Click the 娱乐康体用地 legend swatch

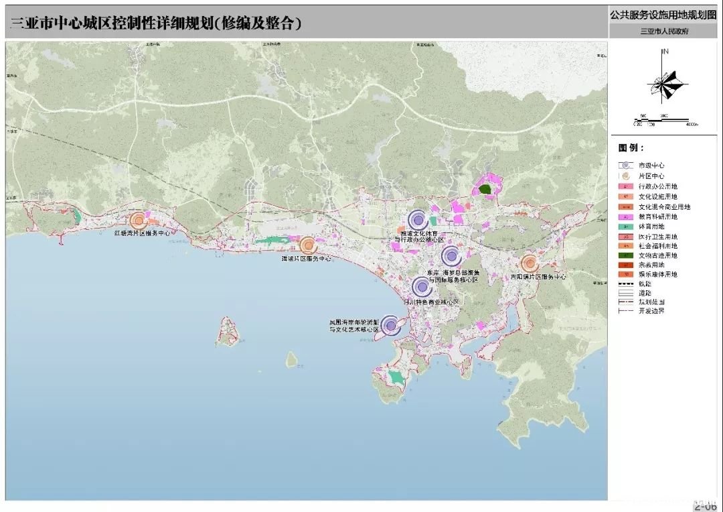[x=626, y=274]
